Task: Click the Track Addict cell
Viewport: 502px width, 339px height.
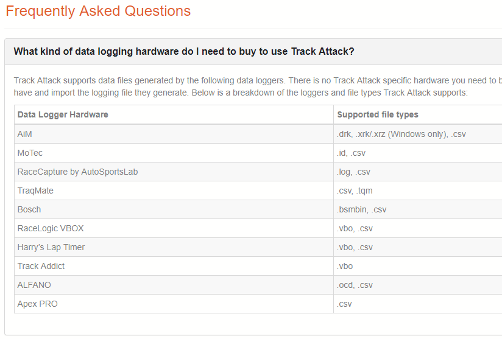Action: [174, 266]
